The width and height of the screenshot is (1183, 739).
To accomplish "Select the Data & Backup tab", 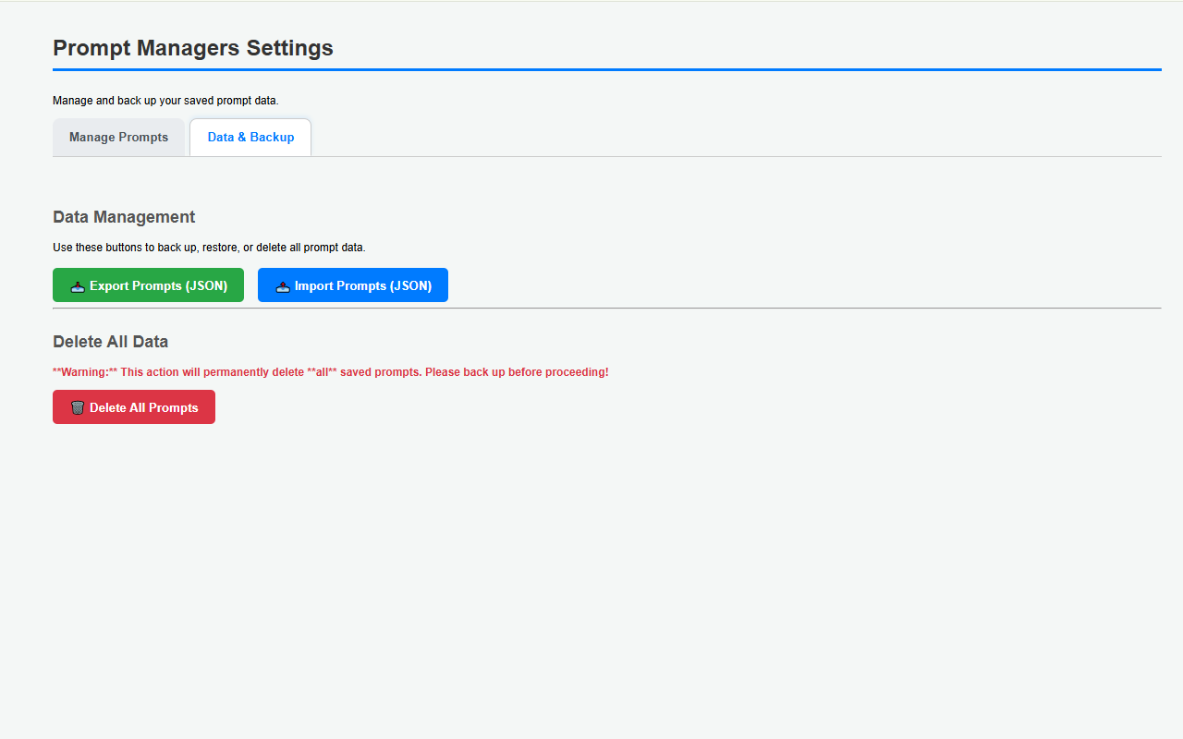I will coord(250,137).
